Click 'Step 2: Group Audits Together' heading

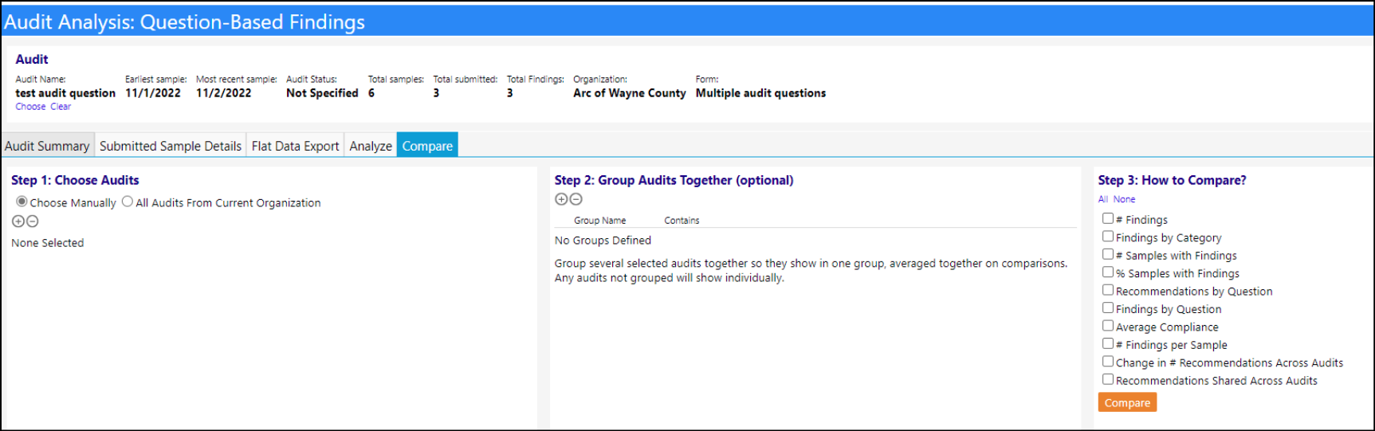674,180
